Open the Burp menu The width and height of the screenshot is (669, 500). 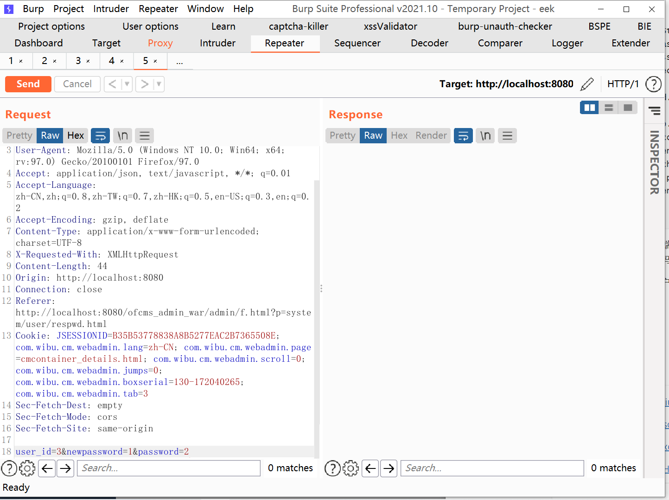[x=33, y=9]
